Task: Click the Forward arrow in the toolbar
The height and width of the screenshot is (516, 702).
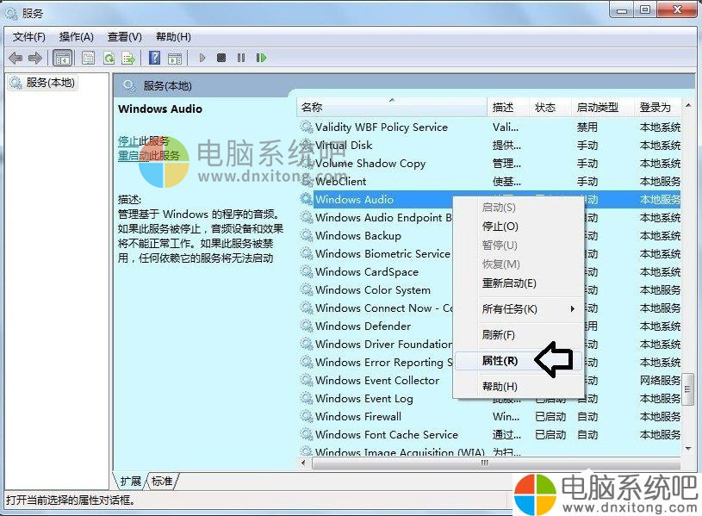Action: 35,58
